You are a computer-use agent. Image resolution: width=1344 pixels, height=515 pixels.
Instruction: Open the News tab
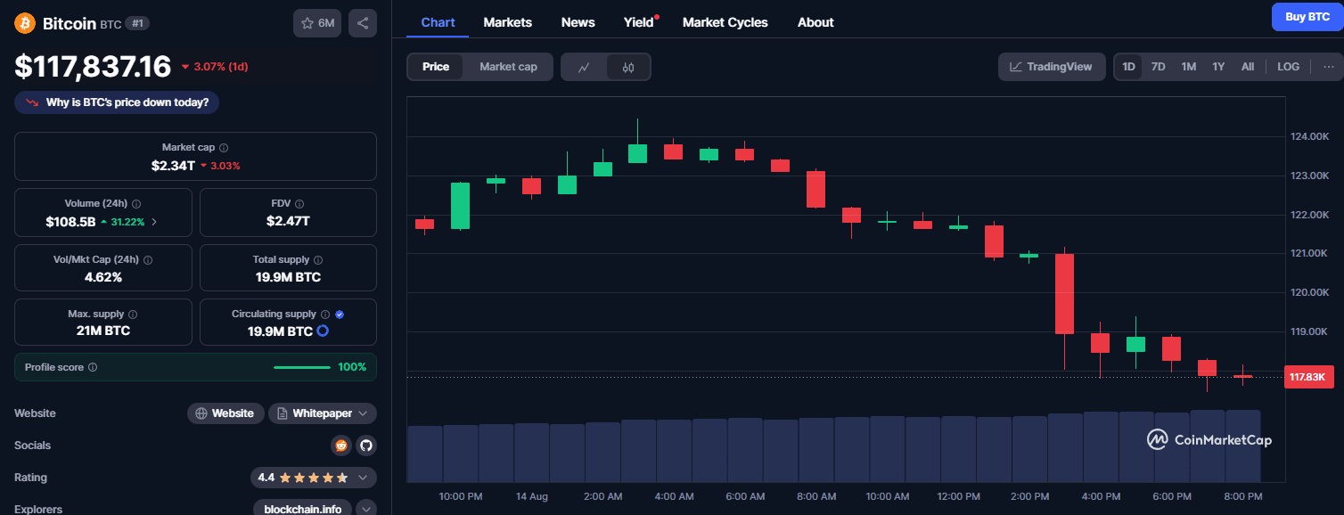[x=578, y=22]
